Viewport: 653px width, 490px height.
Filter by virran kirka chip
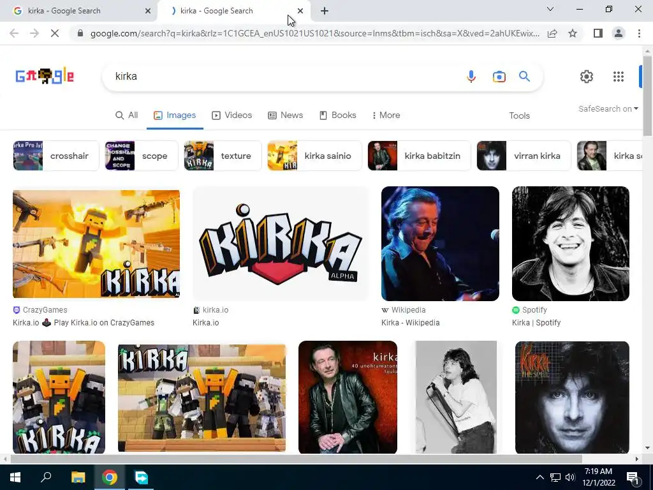click(524, 156)
